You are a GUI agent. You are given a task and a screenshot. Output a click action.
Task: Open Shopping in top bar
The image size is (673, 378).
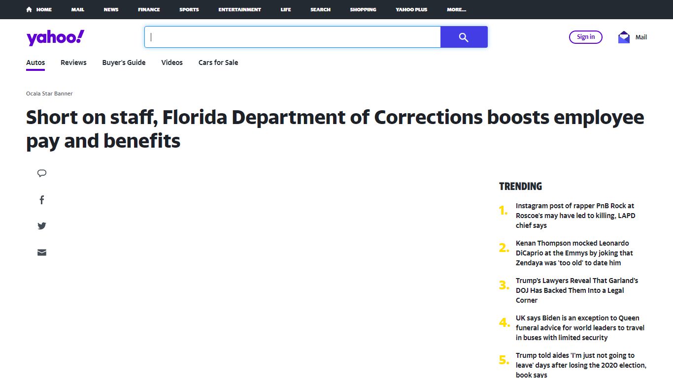(363, 9)
